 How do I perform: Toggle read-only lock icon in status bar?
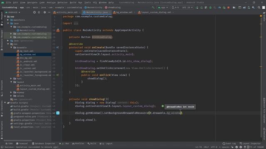232,147
